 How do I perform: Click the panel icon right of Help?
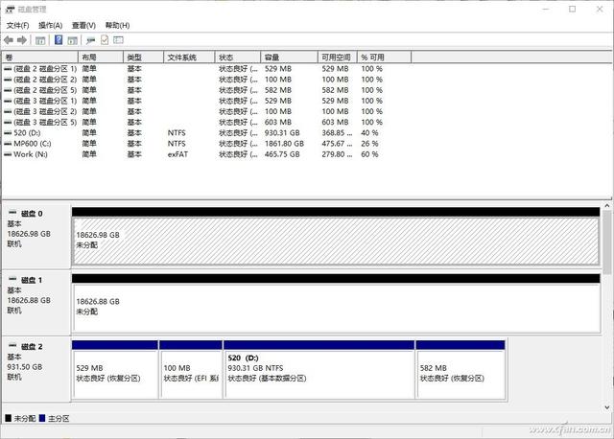click(73, 40)
